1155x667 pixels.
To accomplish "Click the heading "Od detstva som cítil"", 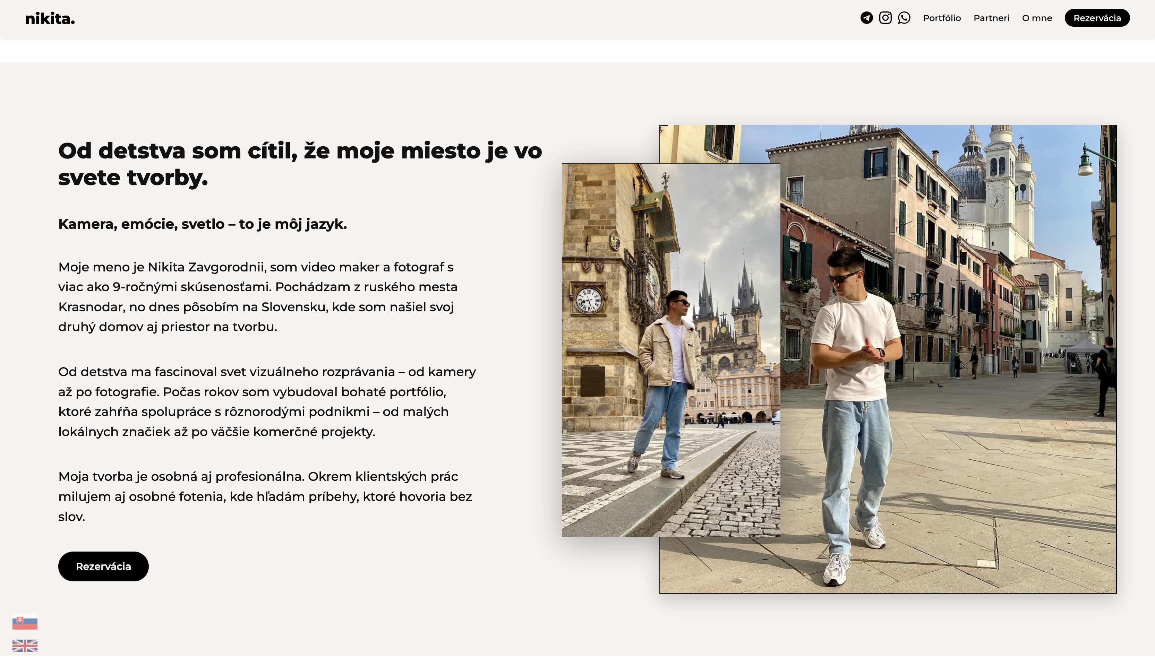I will click(300, 164).
